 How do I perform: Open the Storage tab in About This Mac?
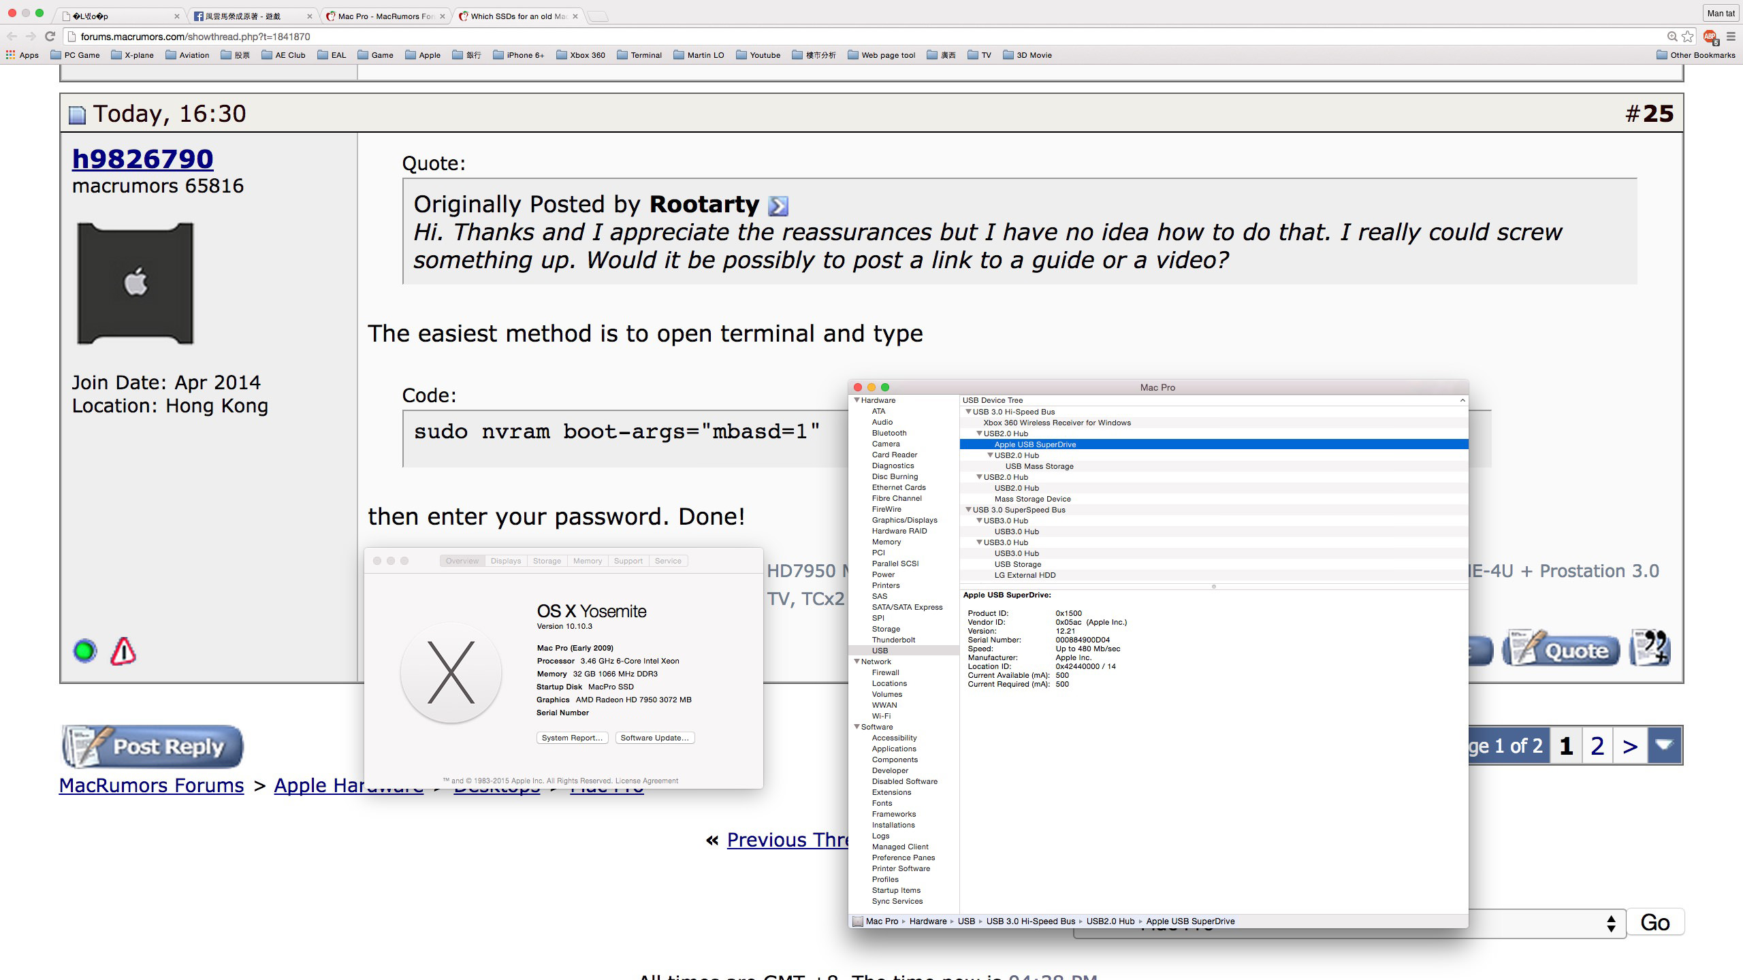[547, 561]
